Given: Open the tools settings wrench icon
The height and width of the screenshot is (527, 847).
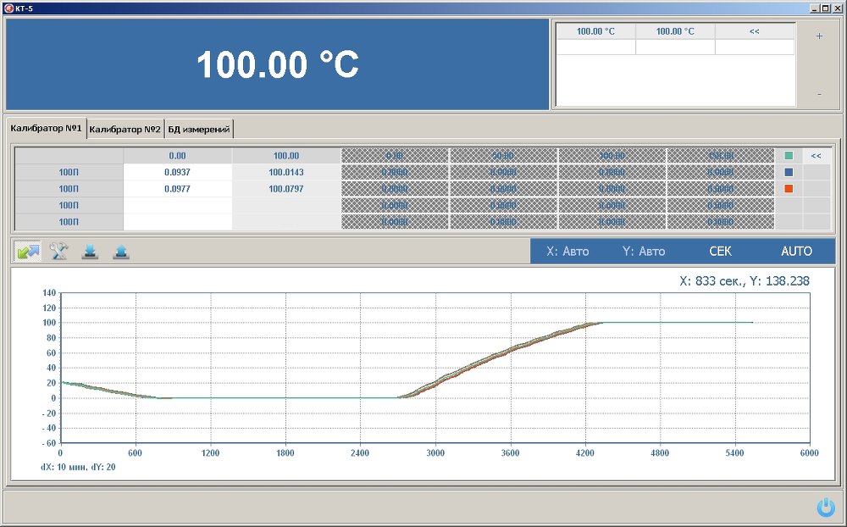Looking at the screenshot, I should tap(58, 252).
